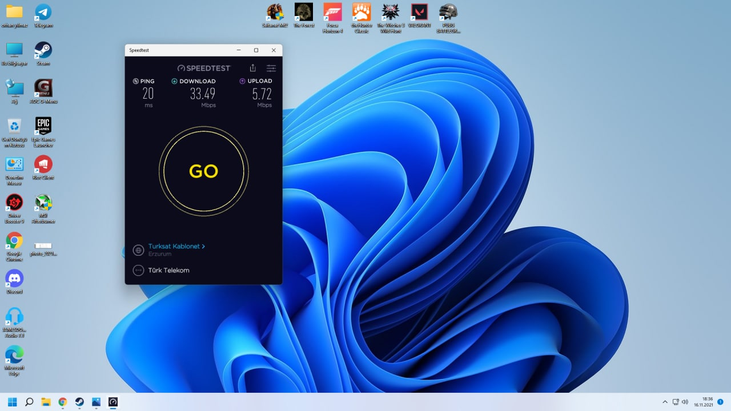731x411 pixels.
Task: Open Windows Start menu
Action: (x=13, y=402)
